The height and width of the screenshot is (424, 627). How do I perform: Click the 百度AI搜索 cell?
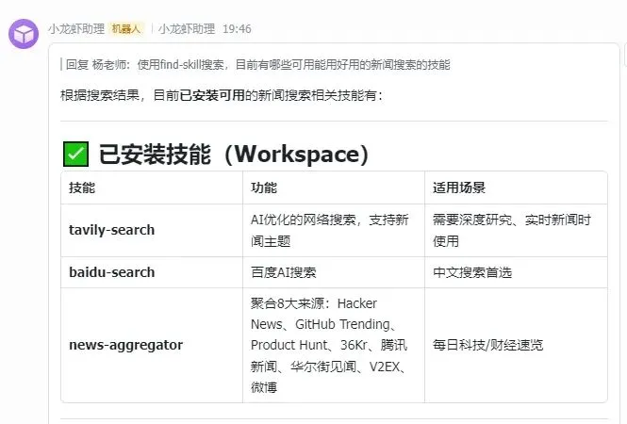[x=334, y=272]
